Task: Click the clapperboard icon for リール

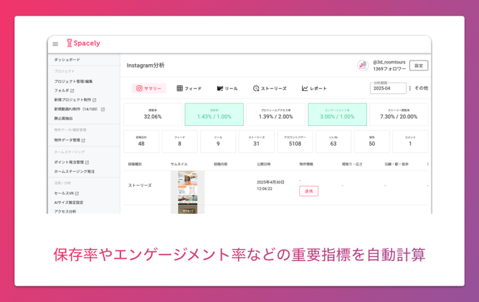Action: click(220, 89)
